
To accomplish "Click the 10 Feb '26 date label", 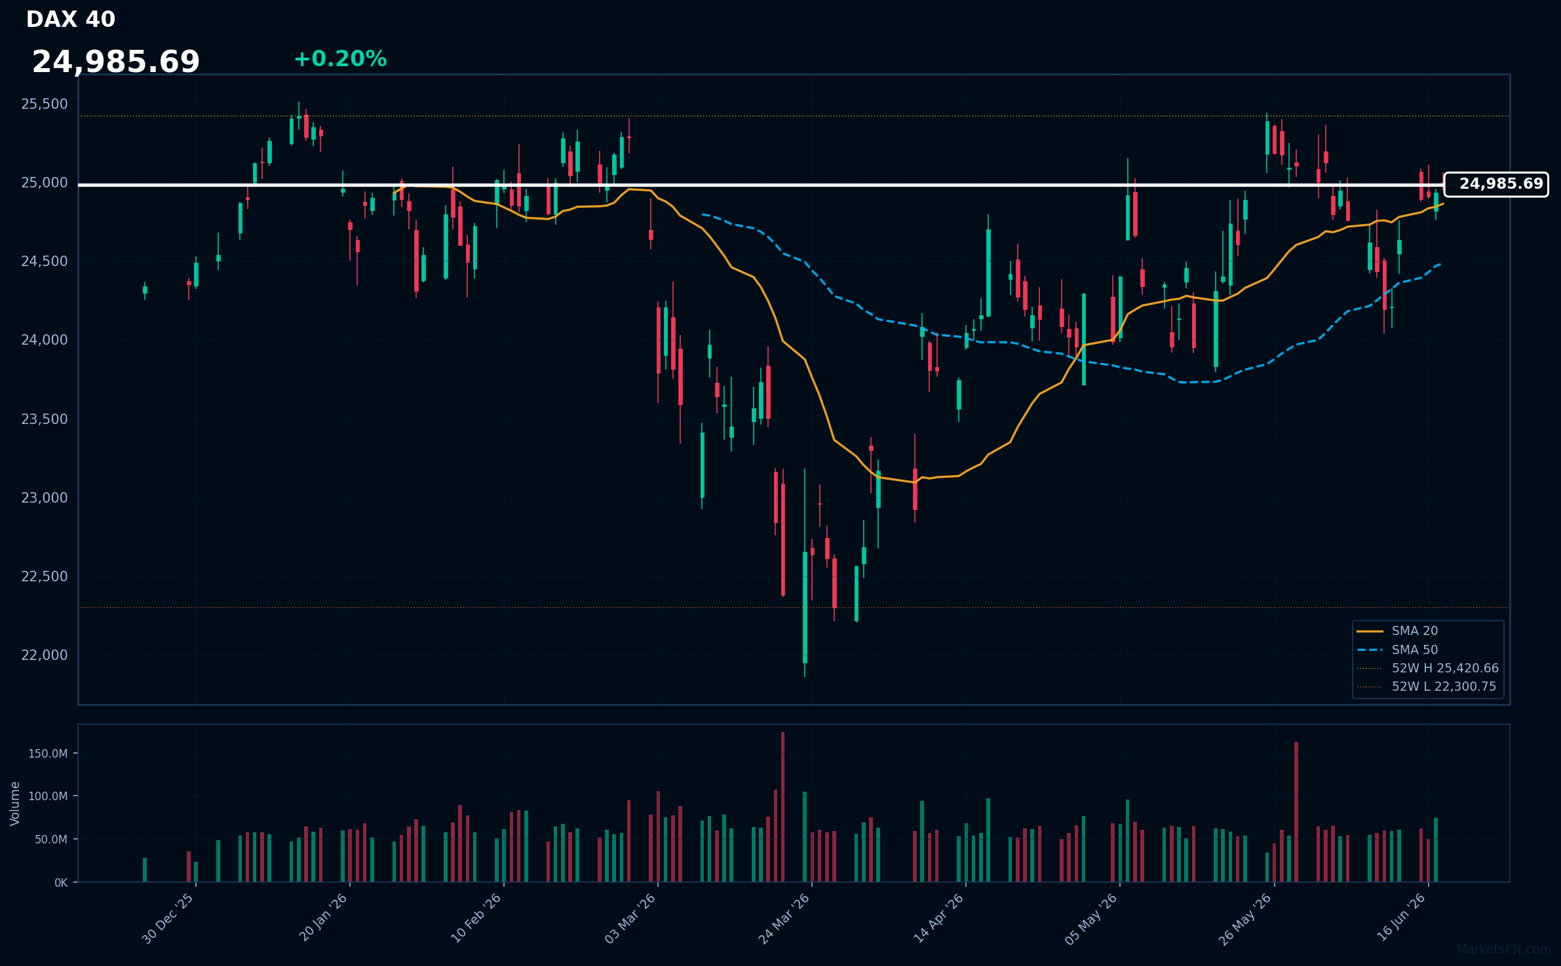I will tap(476, 918).
